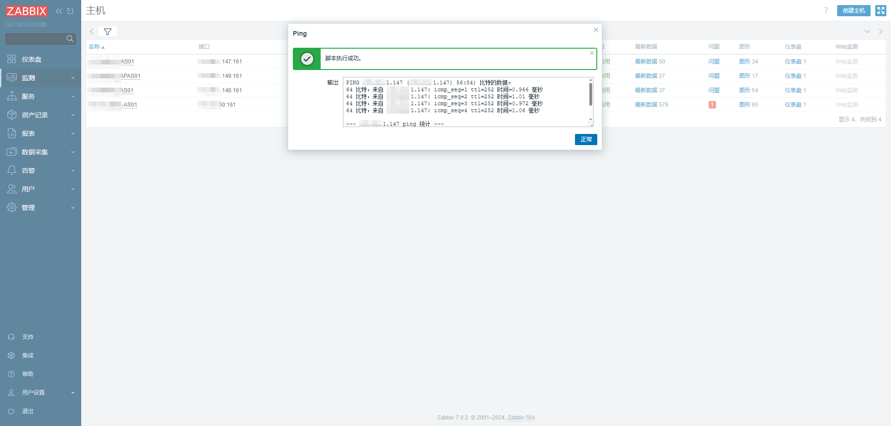This screenshot has height=426, width=891.
Task: Open the 仪表盘 dashboard sidebar item
Action: 32,59
